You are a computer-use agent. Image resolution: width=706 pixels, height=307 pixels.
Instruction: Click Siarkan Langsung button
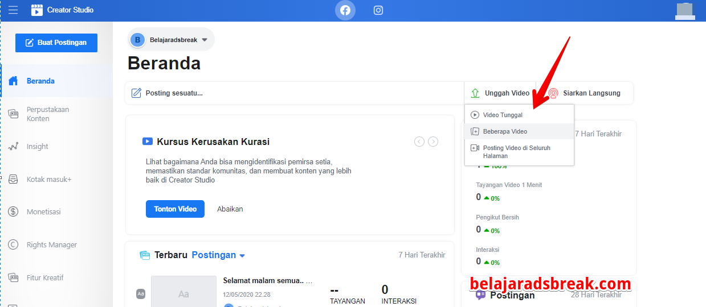pos(585,93)
